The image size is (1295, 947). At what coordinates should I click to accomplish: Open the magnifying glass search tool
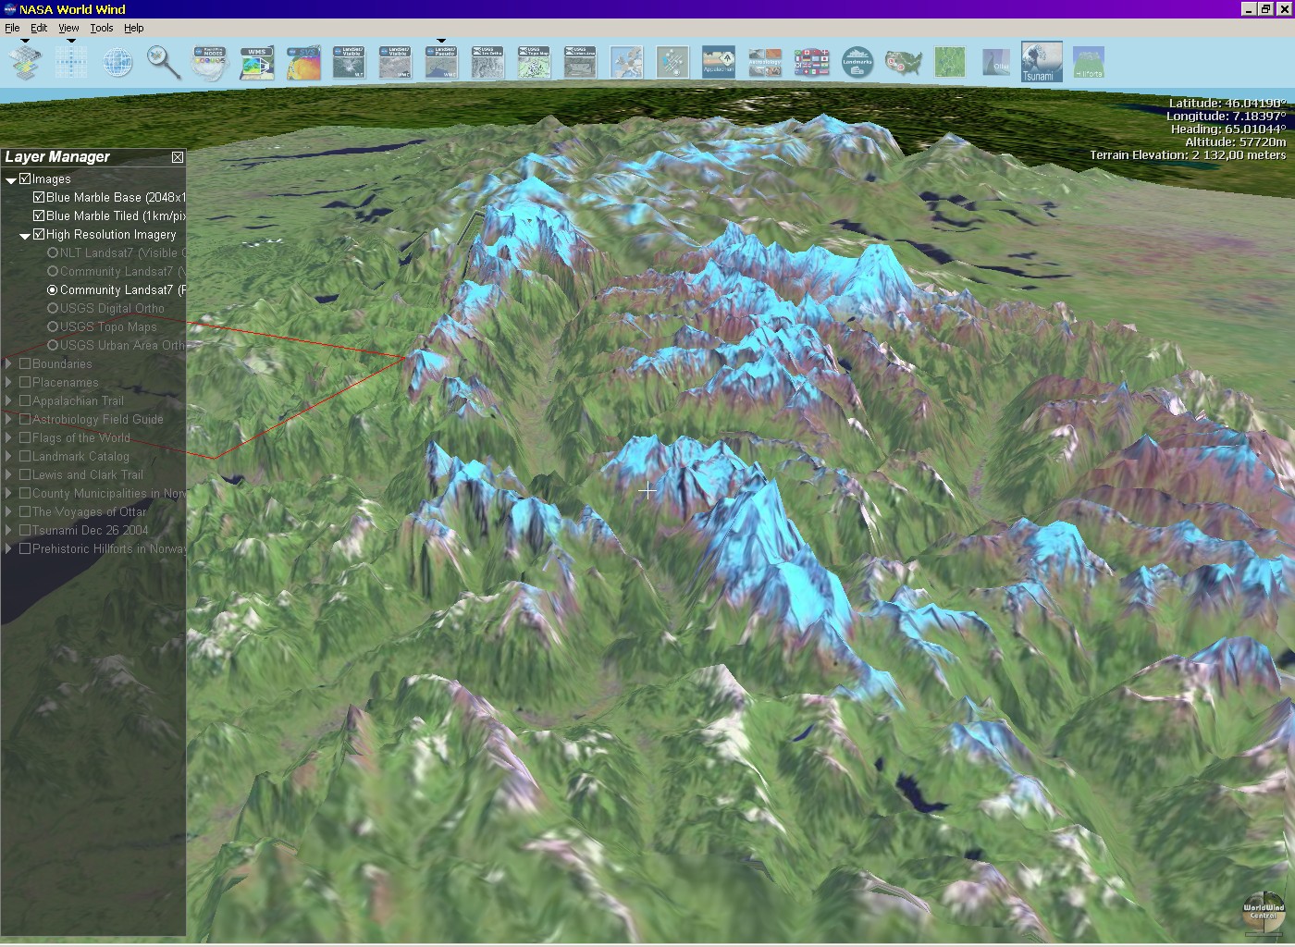164,63
